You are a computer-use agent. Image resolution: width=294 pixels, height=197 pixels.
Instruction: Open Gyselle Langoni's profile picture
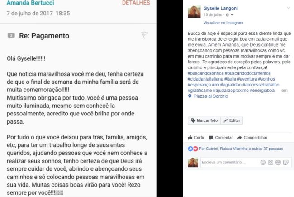click(194, 11)
